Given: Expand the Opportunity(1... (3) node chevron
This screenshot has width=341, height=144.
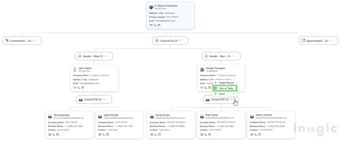Looking at the screenshot, I should (x=330, y=41).
